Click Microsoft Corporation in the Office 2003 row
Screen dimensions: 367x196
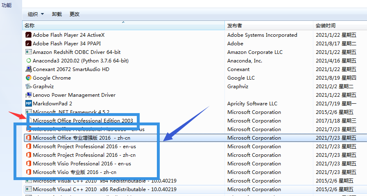[x=254, y=121]
